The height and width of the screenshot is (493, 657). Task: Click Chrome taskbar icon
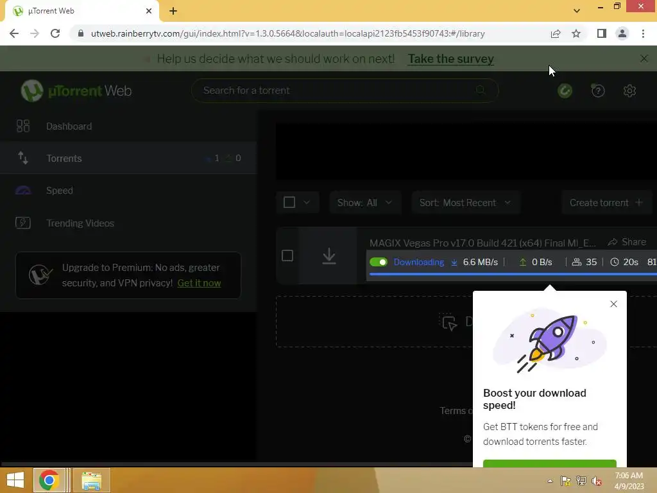pos(49,480)
